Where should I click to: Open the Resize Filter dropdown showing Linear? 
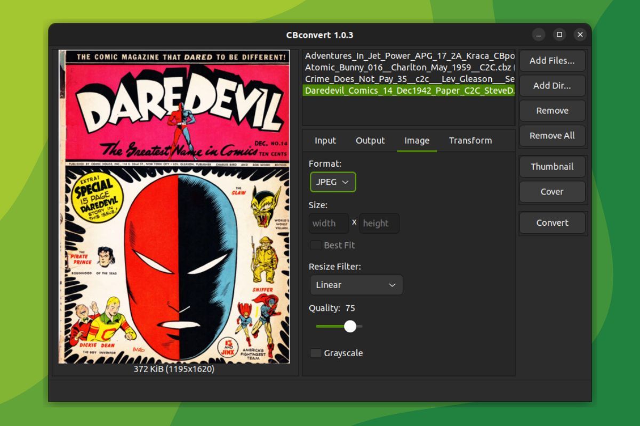(x=356, y=285)
